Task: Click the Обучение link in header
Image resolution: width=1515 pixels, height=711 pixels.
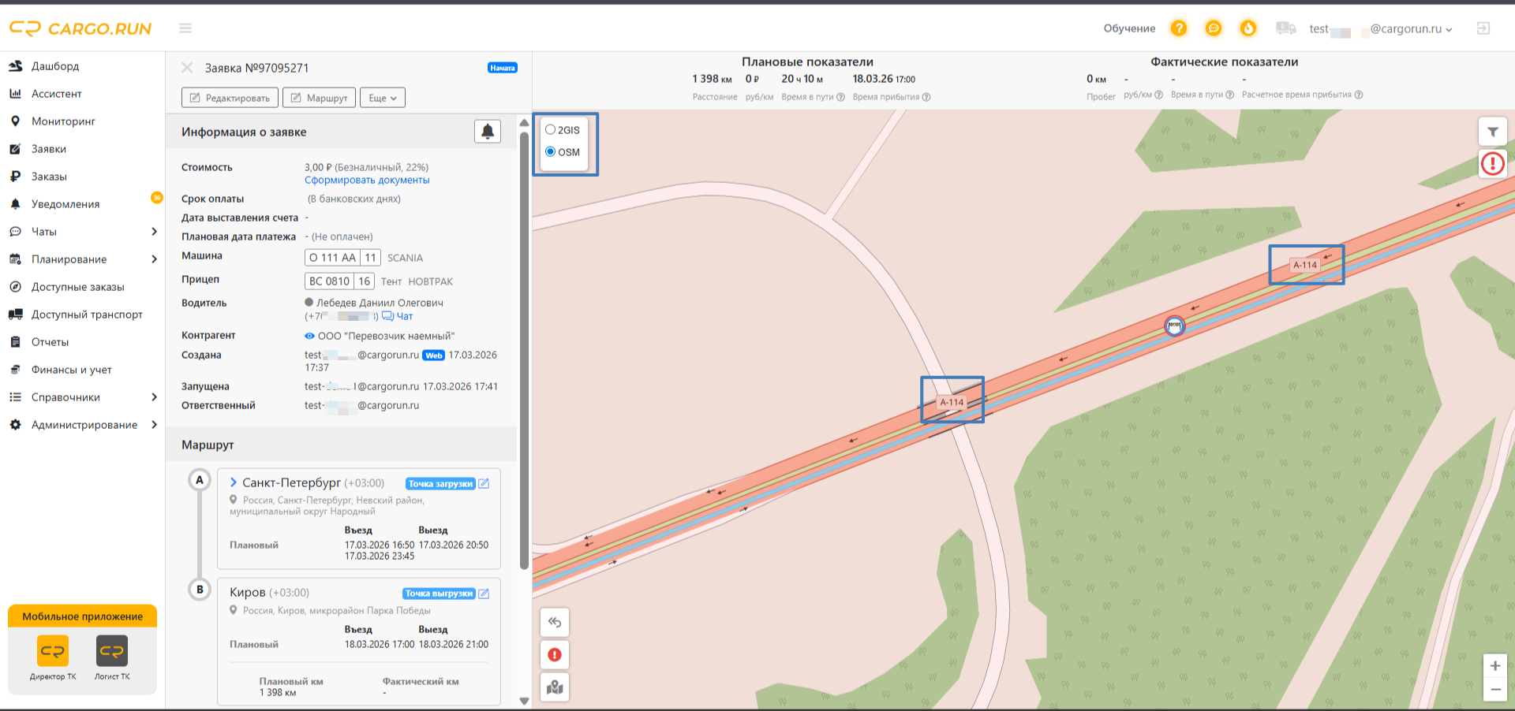Action: [x=1129, y=28]
